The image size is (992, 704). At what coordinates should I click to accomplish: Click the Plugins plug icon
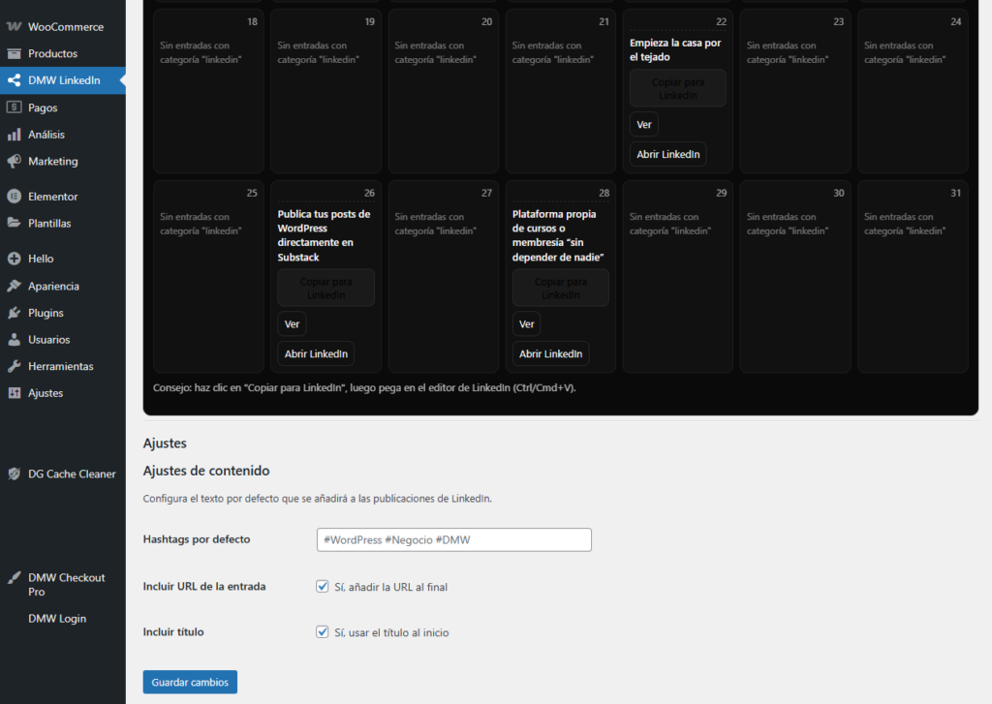(15, 313)
